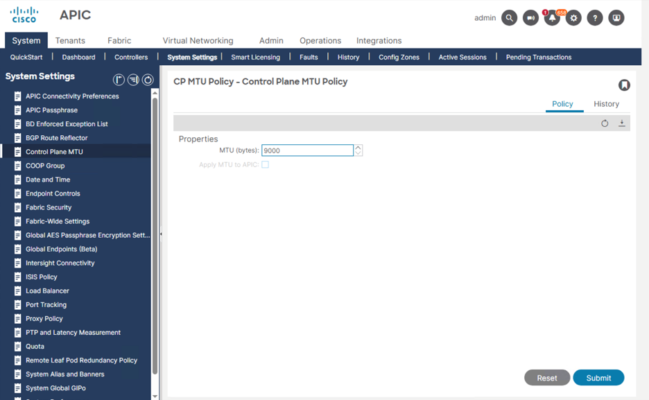Viewport: 649px width, 400px height.
Task: Open Active Sessions submenu item
Action: 462,57
